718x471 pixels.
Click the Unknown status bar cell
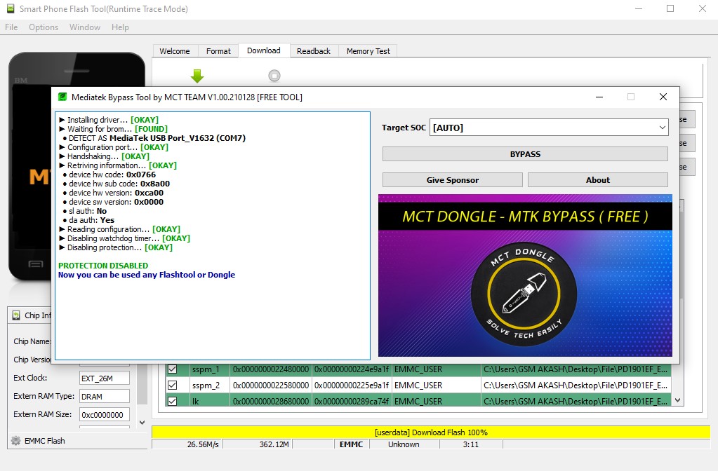[x=404, y=444]
